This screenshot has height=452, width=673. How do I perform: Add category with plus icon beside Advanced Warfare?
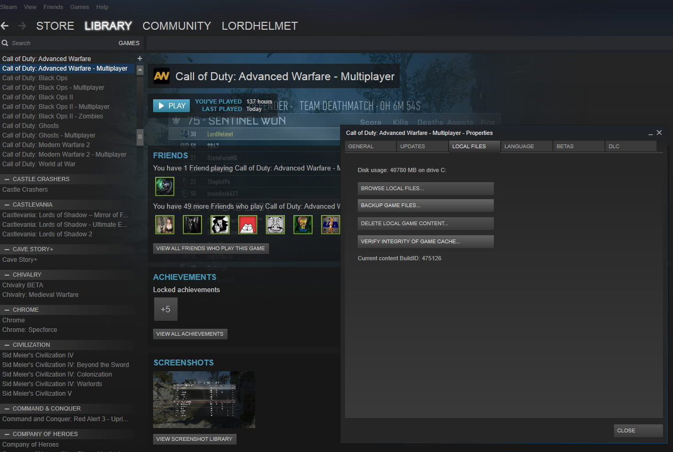pos(140,58)
